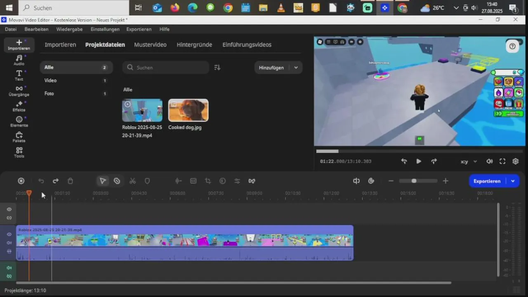
Task: Zoom out timeline with minus button
Action: pos(391,181)
